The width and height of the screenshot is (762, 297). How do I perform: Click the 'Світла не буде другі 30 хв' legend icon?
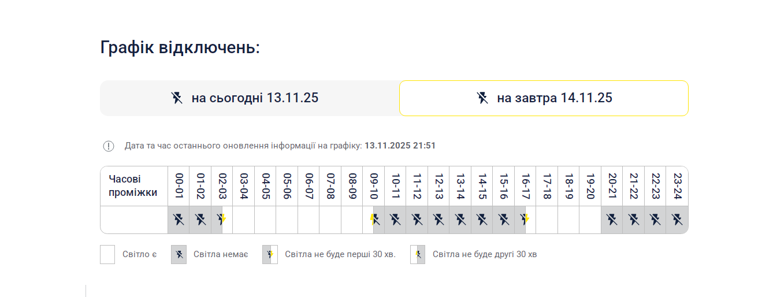tap(418, 254)
